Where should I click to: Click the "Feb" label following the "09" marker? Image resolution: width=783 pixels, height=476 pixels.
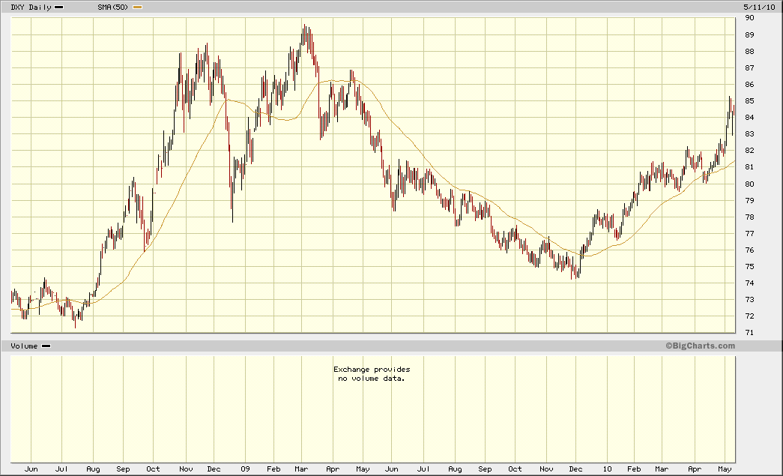[x=273, y=469]
